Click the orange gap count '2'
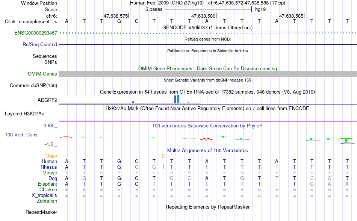This screenshot has width=357, height=221. click(x=163, y=156)
